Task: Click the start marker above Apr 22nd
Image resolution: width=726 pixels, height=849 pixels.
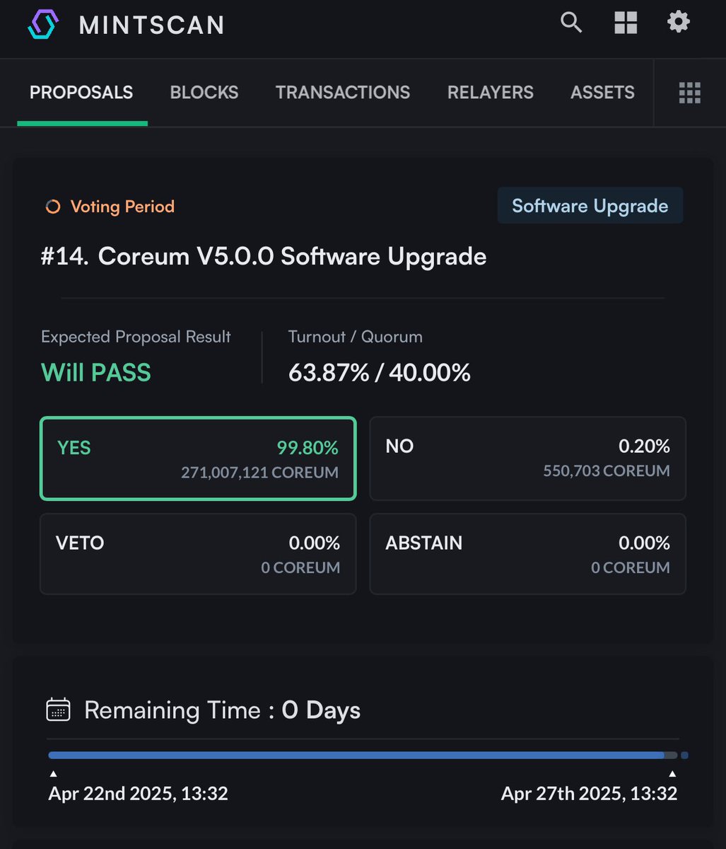Action: (53, 774)
